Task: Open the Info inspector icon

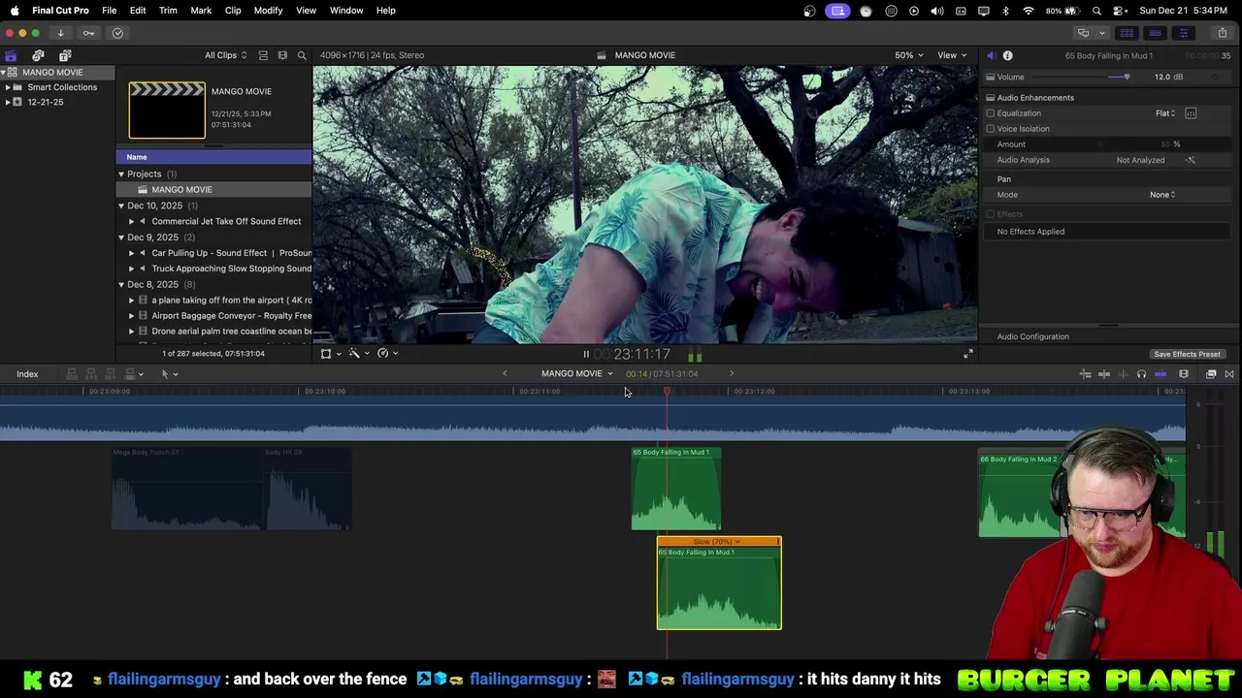Action: pyautogui.click(x=1007, y=55)
